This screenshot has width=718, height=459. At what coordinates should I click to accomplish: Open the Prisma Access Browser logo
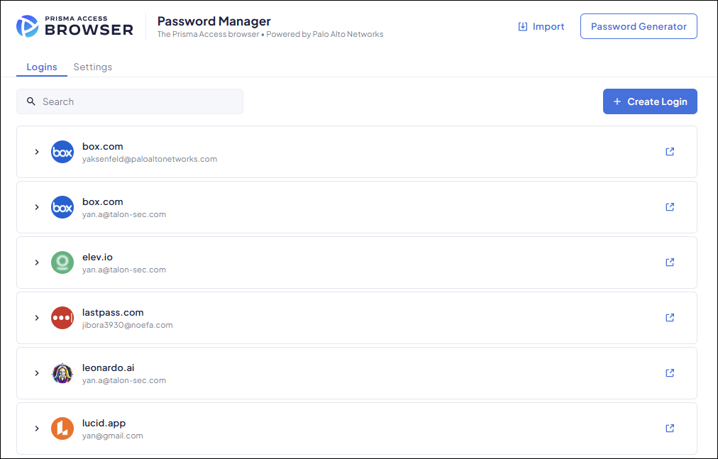click(x=74, y=26)
